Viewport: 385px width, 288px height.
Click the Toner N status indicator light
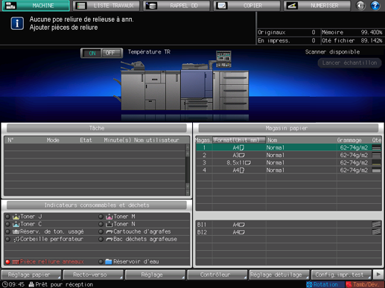101,224
